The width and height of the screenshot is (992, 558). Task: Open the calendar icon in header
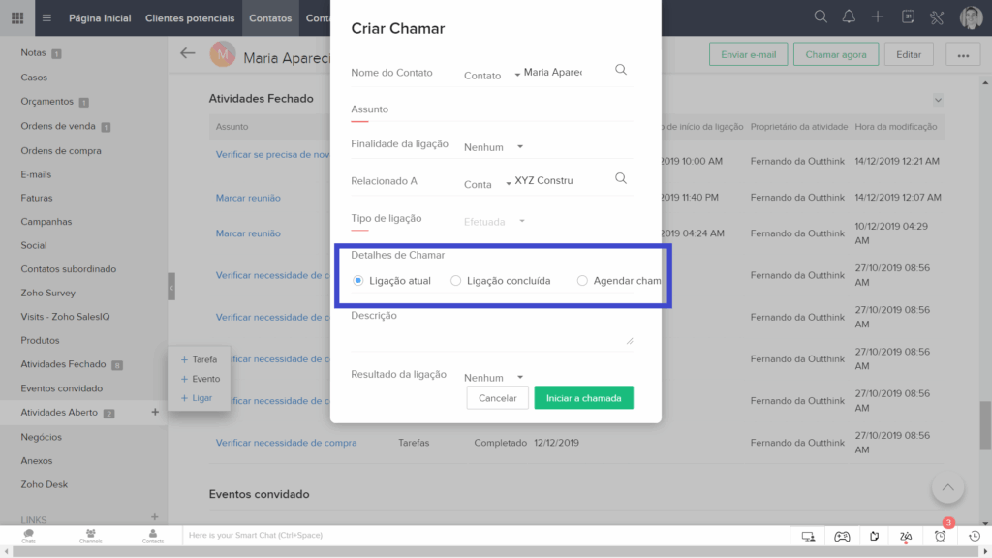[908, 17]
